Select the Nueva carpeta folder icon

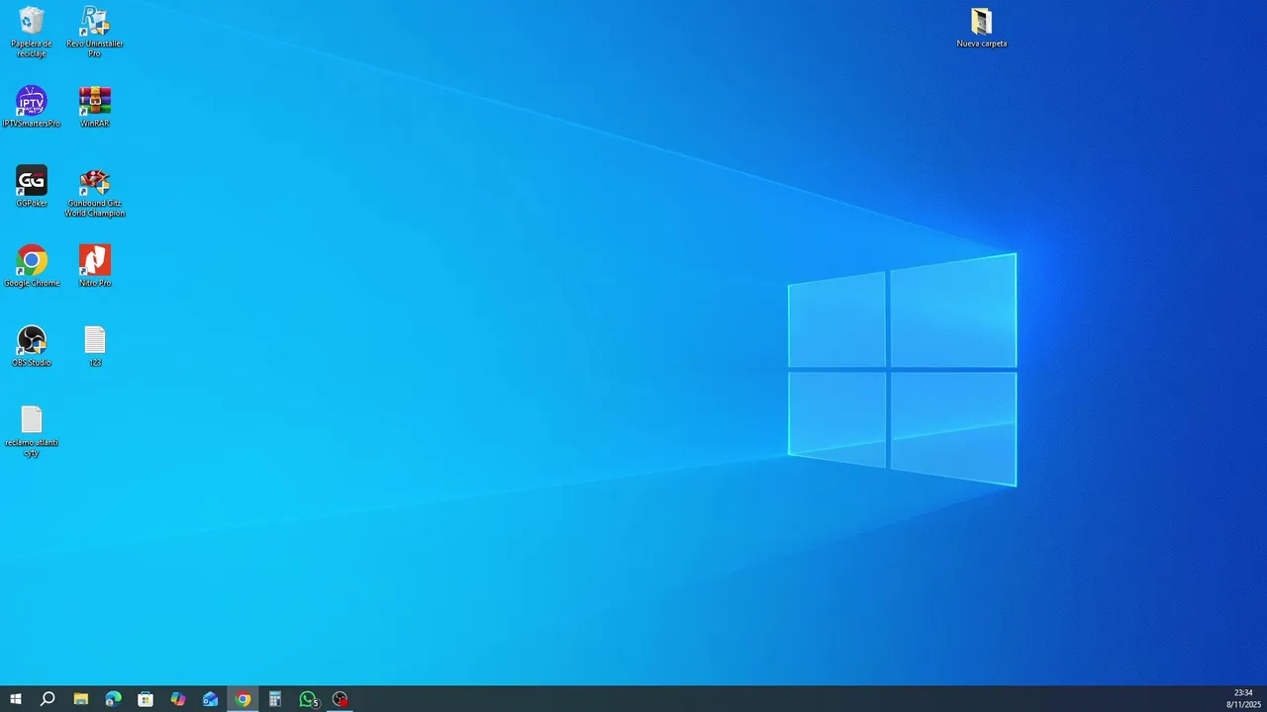pos(982,28)
